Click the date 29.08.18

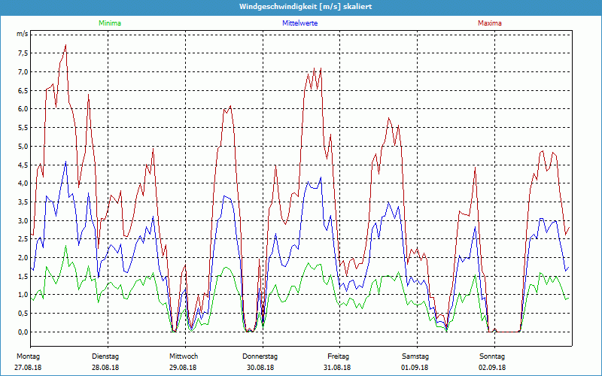[x=183, y=368]
